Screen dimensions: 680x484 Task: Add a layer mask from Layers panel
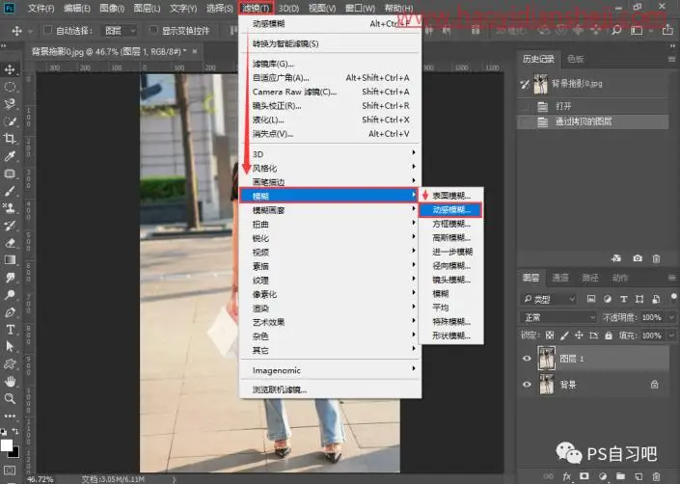coord(585,475)
